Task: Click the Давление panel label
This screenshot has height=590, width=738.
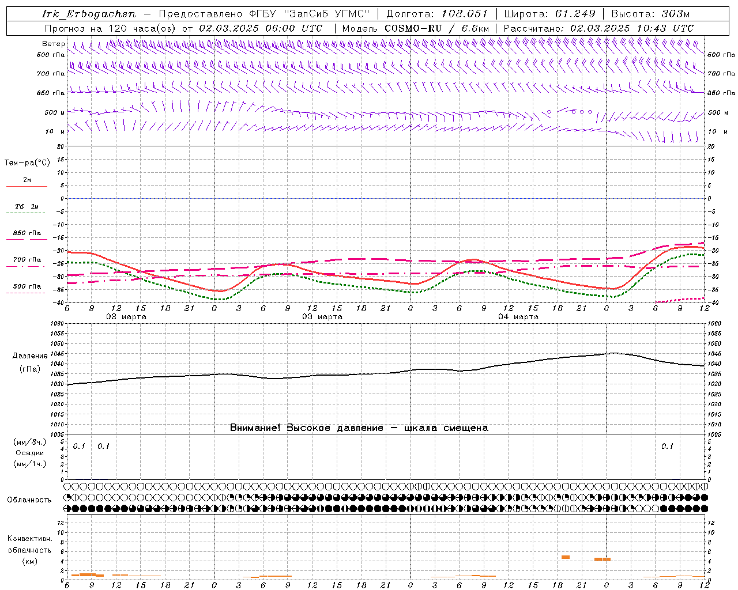Action: [x=30, y=356]
